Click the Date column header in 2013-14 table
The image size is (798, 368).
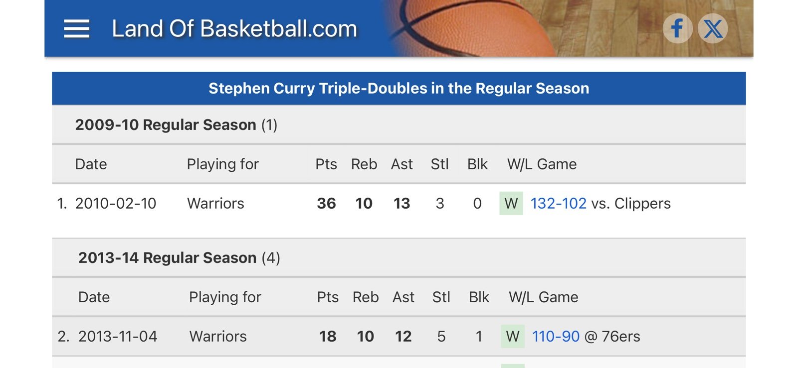point(94,297)
